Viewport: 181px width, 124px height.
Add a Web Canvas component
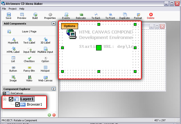pyautogui.click(x=46, y=79)
